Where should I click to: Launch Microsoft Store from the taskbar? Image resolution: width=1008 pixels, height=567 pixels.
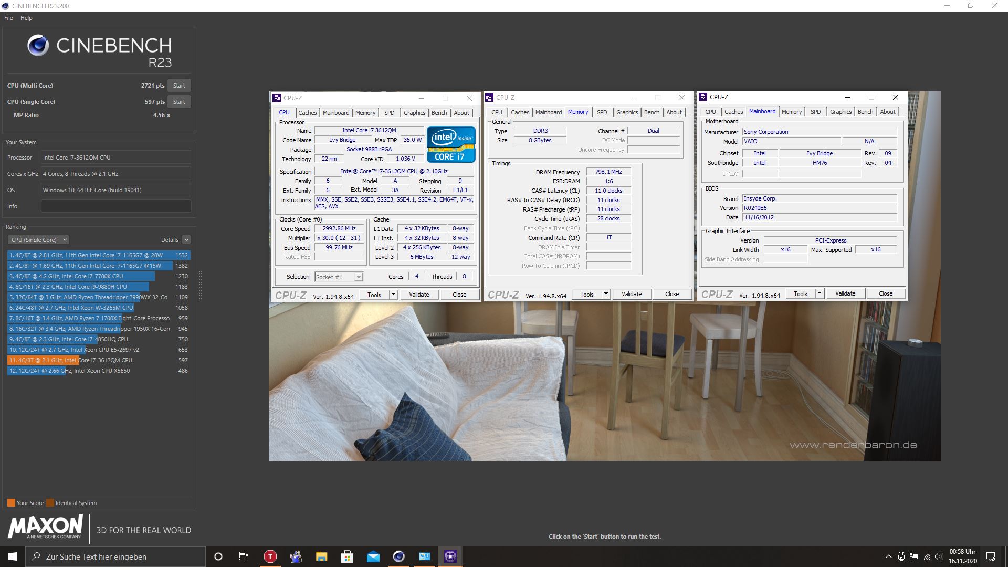[x=347, y=556]
